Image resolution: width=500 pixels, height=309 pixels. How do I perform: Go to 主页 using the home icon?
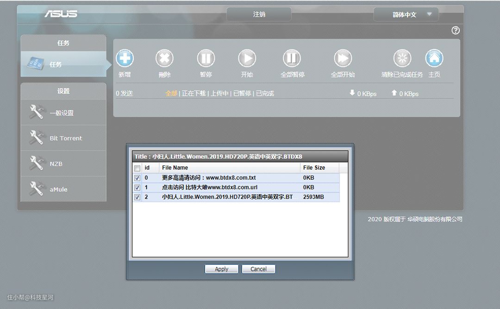pyautogui.click(x=434, y=58)
